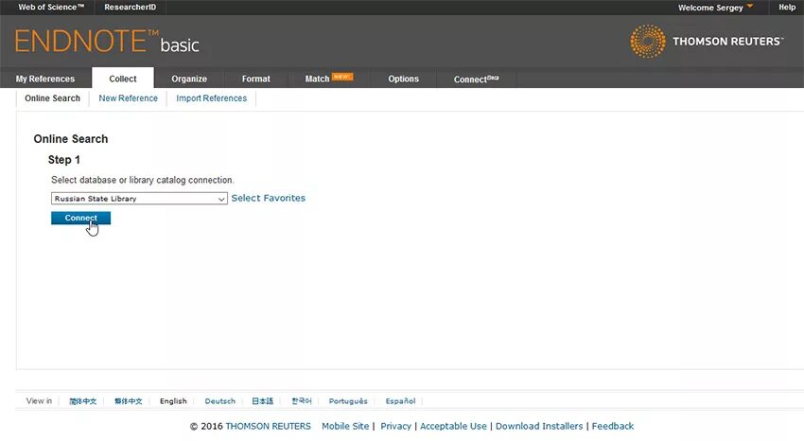Switch language to Deutsch

pos(220,401)
